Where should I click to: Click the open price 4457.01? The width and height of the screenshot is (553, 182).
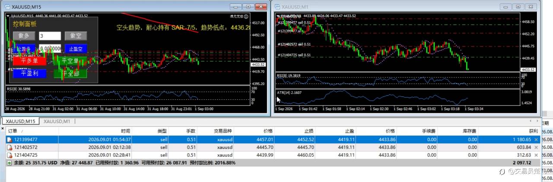pyautogui.click(x=266, y=140)
